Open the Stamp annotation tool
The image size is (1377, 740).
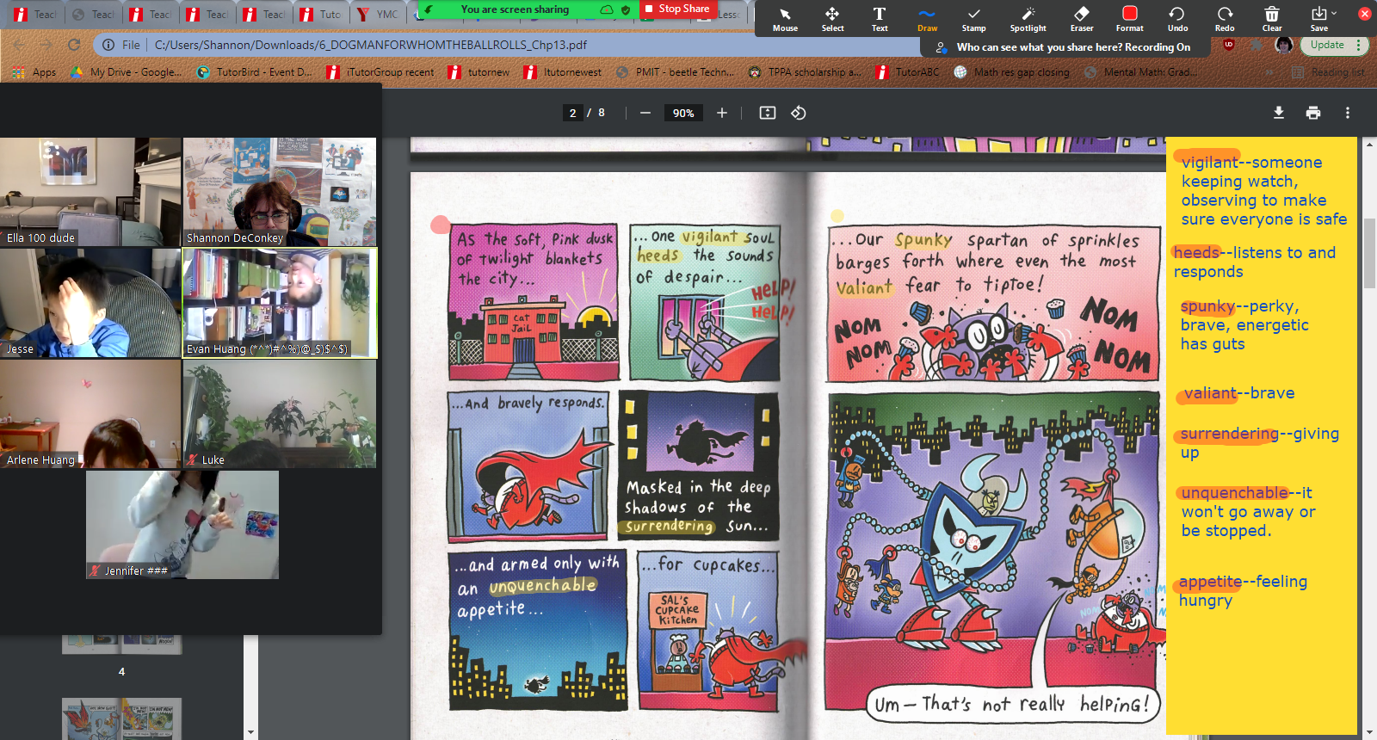[973, 19]
